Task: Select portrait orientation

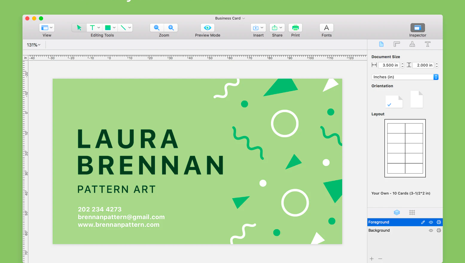Action: tap(417, 99)
